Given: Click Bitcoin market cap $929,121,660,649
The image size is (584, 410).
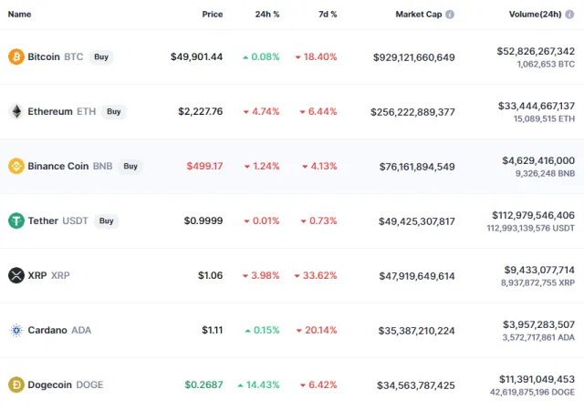Looking at the screenshot, I should pyautogui.click(x=413, y=57).
